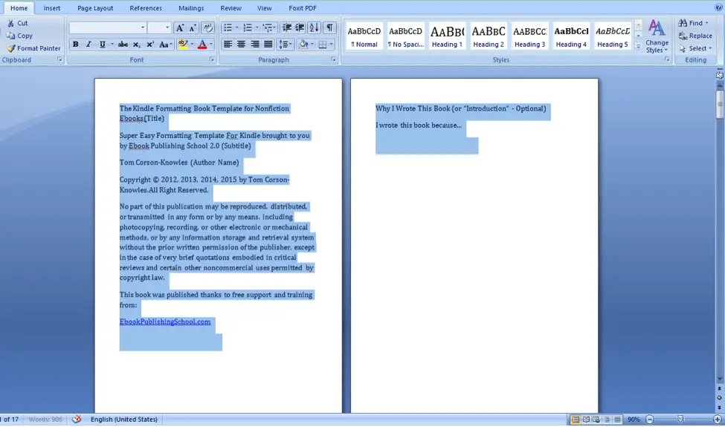Open font color dropdown arrow
Viewport: 725px width, 427px height.
211,45
